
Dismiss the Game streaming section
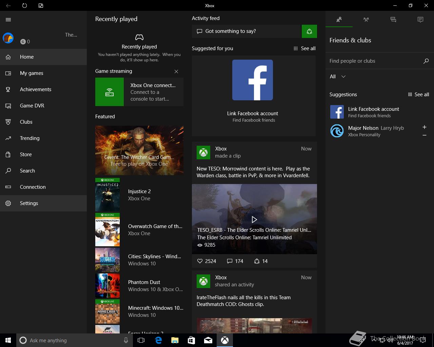tap(176, 72)
